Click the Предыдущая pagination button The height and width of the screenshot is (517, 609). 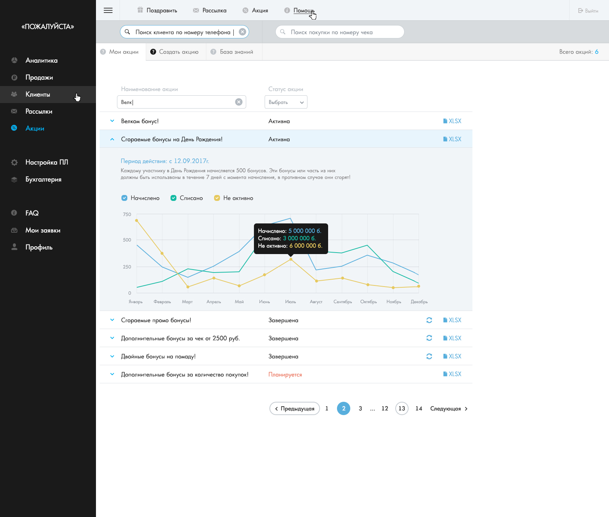tap(295, 408)
